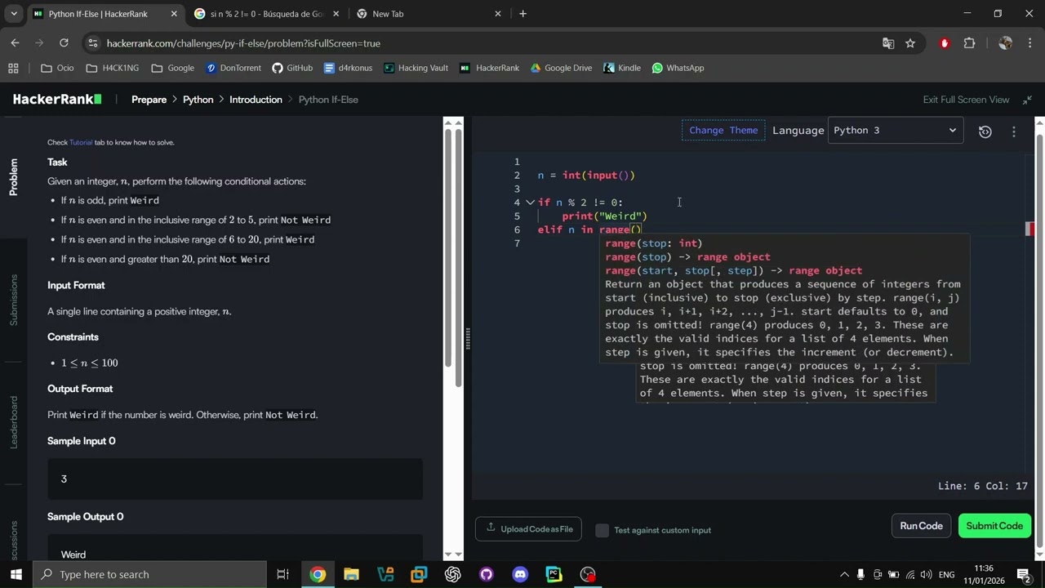
Task: Click the translate page icon
Action: (888, 43)
